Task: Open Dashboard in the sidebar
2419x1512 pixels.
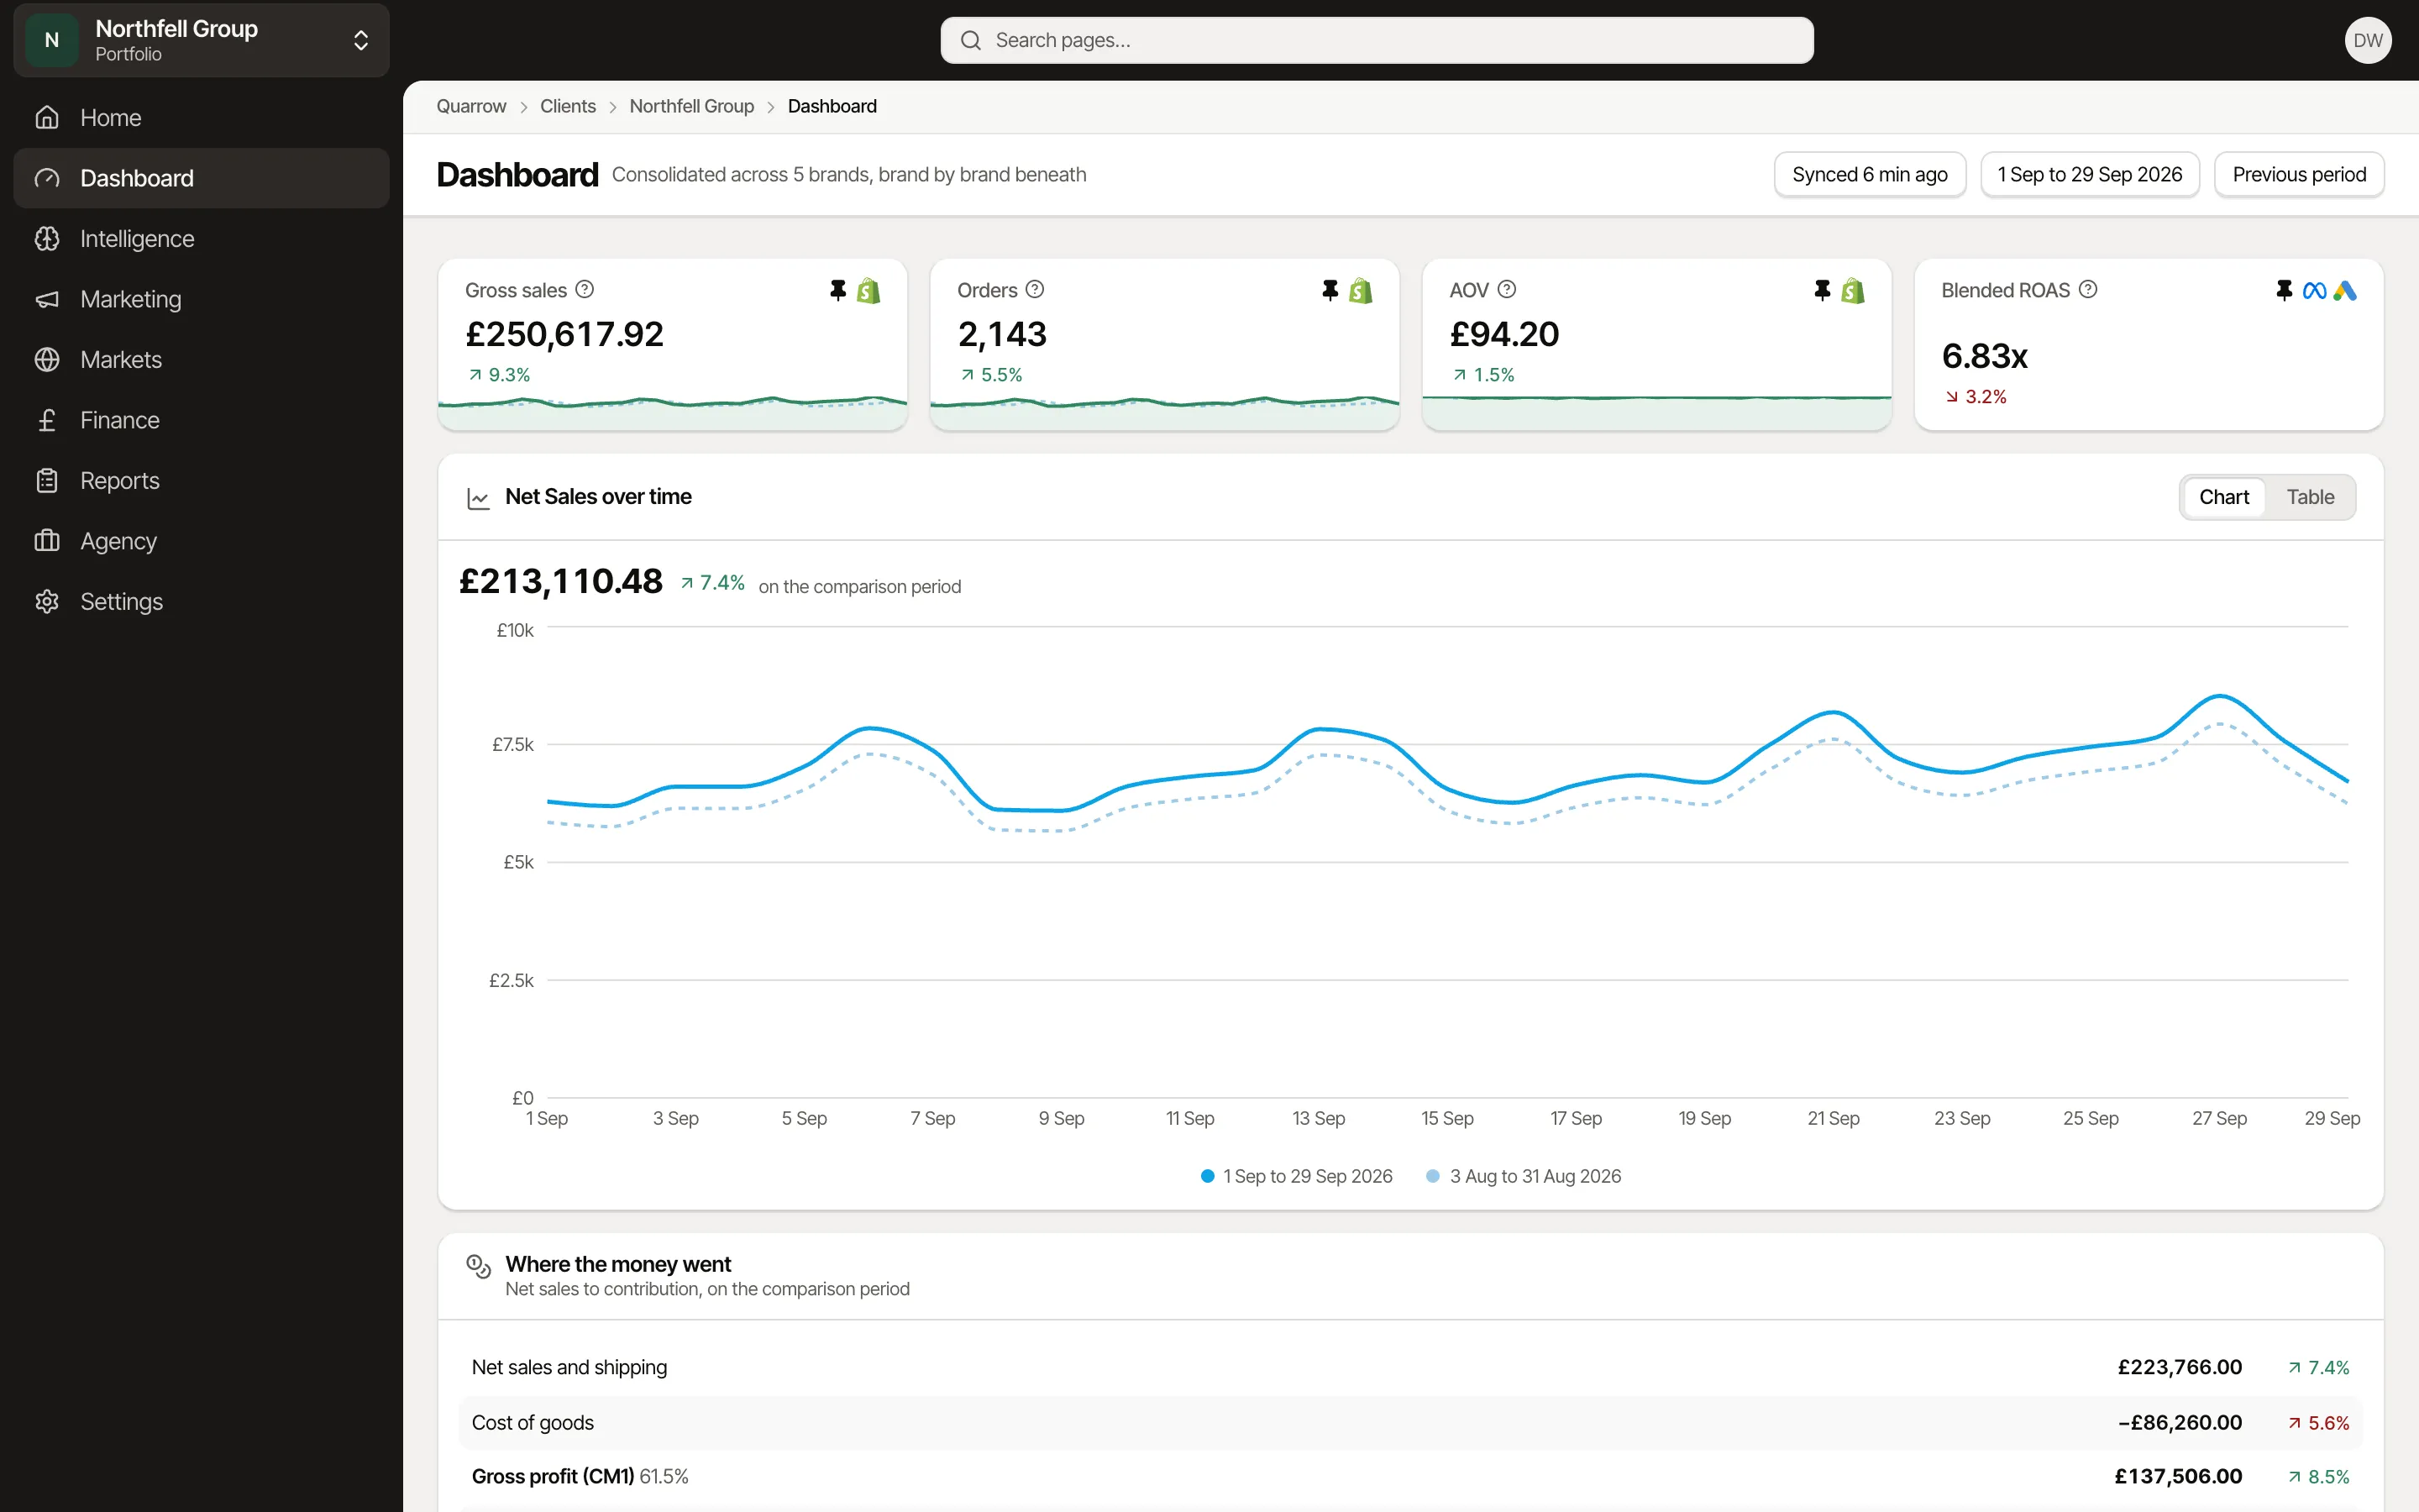Action: click(x=202, y=178)
